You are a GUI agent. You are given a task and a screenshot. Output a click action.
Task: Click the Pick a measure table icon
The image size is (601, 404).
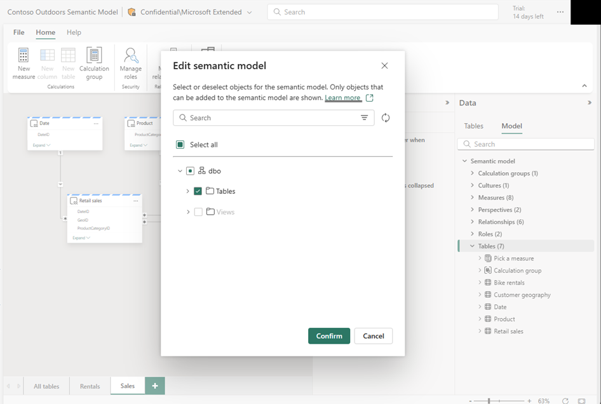point(488,258)
